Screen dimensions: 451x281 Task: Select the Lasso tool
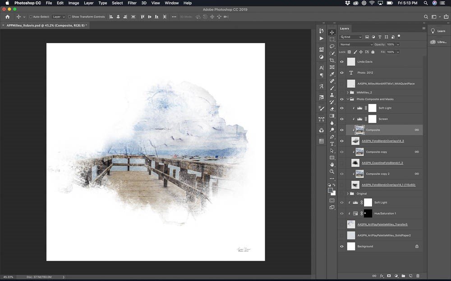[x=332, y=46]
